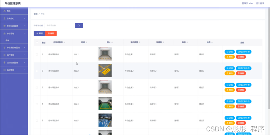Click the green parking space thumbnail in row 4
Image resolution: width=270 pixels, height=136 pixels.
105,104
